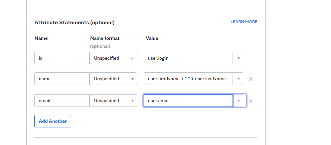Screen dimensions: 331x145
Task: Expand Name format dropdown for name row
Action: (113, 79)
